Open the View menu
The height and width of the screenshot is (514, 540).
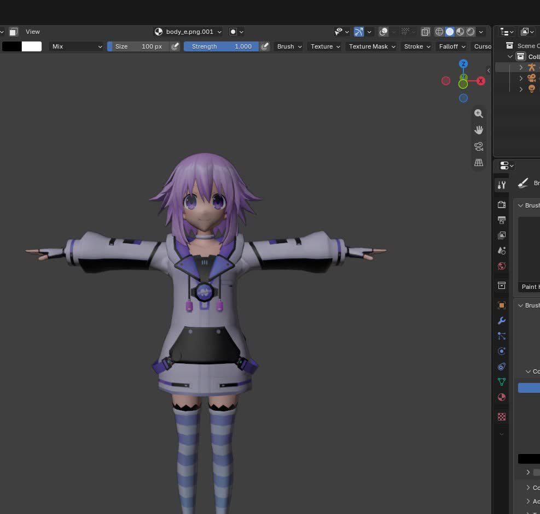pos(33,32)
